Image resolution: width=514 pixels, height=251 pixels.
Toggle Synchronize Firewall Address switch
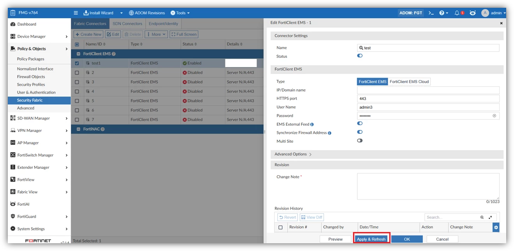pyautogui.click(x=360, y=132)
